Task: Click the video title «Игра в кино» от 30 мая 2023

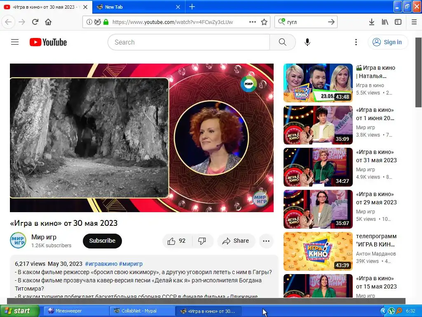Action: tap(64, 223)
